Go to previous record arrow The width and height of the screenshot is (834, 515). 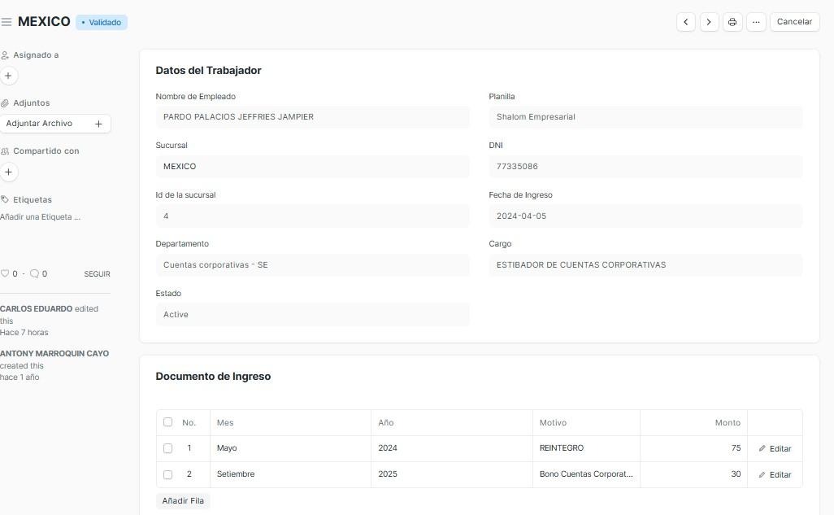(686, 22)
